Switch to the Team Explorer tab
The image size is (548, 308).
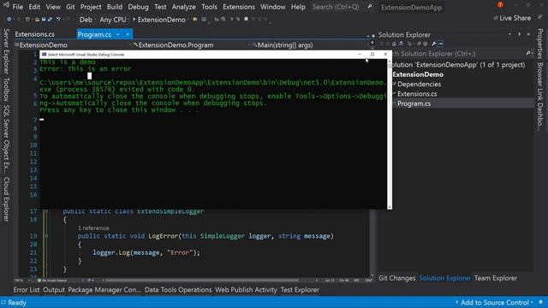pos(496,278)
